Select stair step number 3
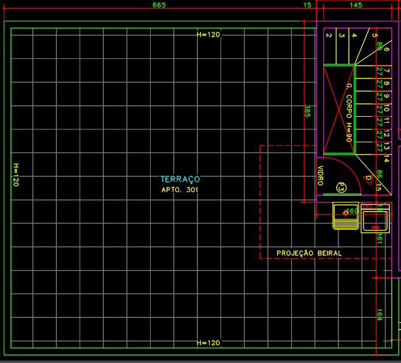 [x=341, y=35]
